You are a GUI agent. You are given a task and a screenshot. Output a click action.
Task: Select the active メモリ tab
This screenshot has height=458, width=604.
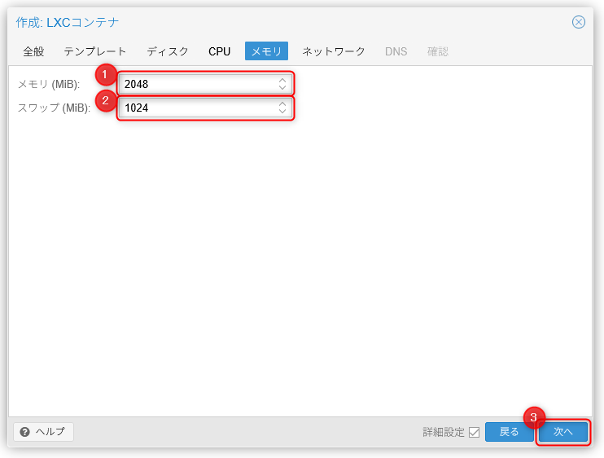[266, 51]
